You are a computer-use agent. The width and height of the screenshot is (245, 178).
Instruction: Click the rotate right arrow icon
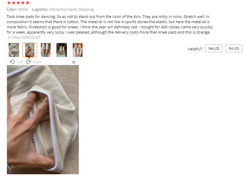28,62
